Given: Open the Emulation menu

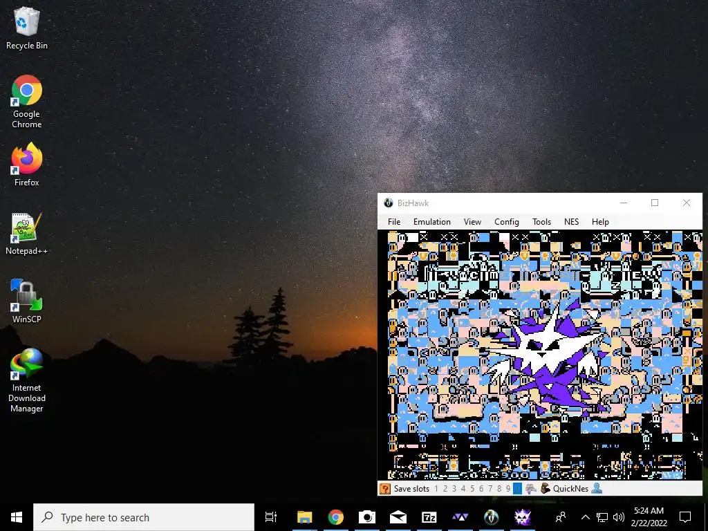Looking at the screenshot, I should tap(431, 222).
